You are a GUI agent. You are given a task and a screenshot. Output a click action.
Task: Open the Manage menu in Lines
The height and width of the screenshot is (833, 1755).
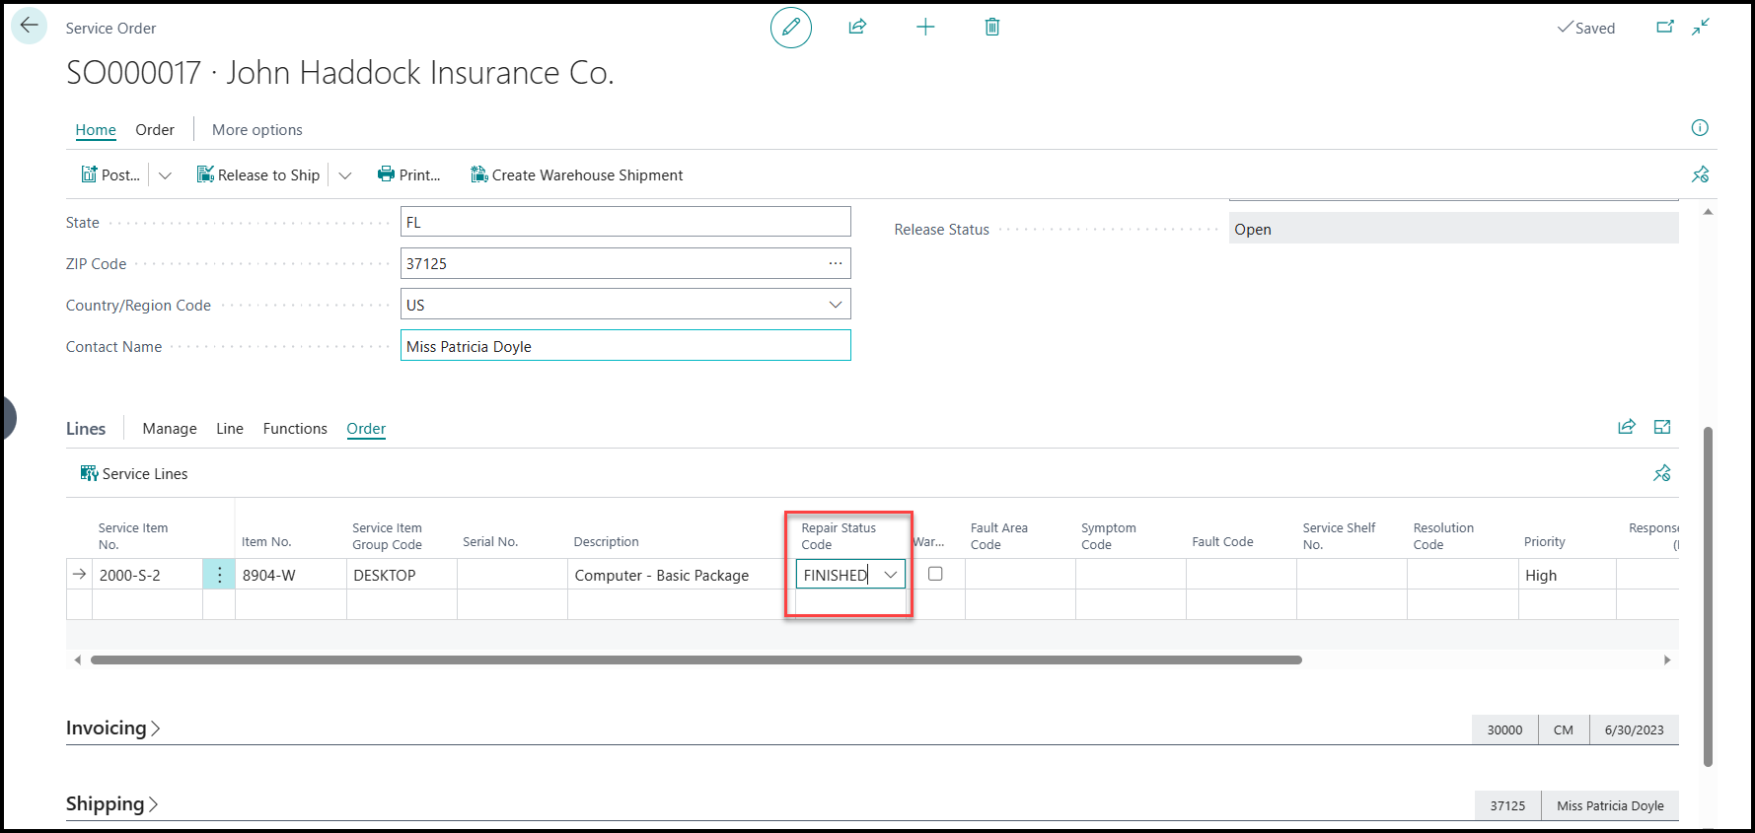170,429
